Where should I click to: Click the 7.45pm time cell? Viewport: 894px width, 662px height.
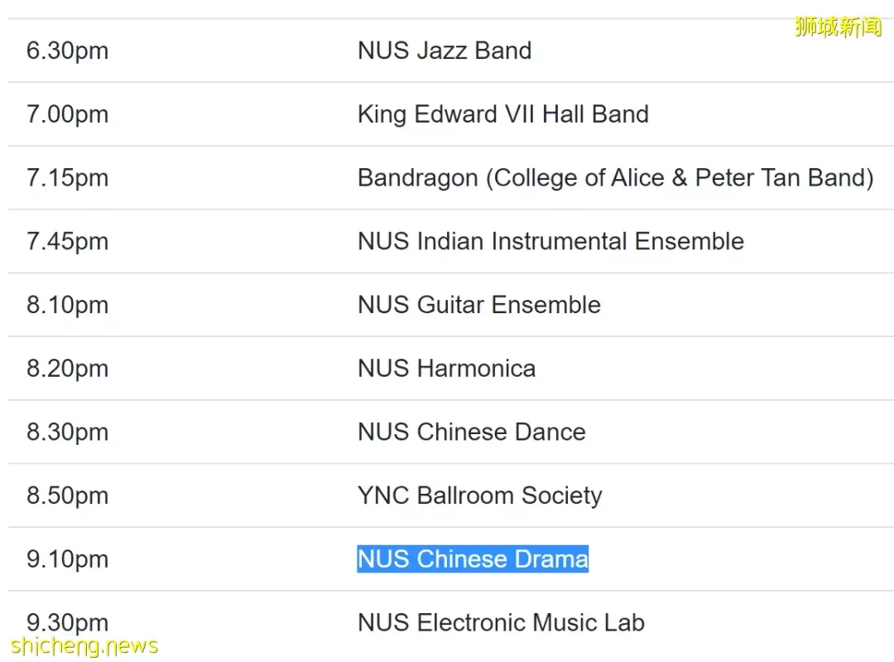(x=67, y=241)
